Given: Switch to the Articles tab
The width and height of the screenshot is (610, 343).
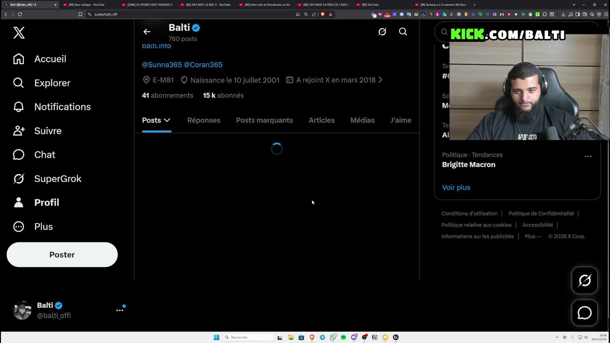Looking at the screenshot, I should click(322, 120).
